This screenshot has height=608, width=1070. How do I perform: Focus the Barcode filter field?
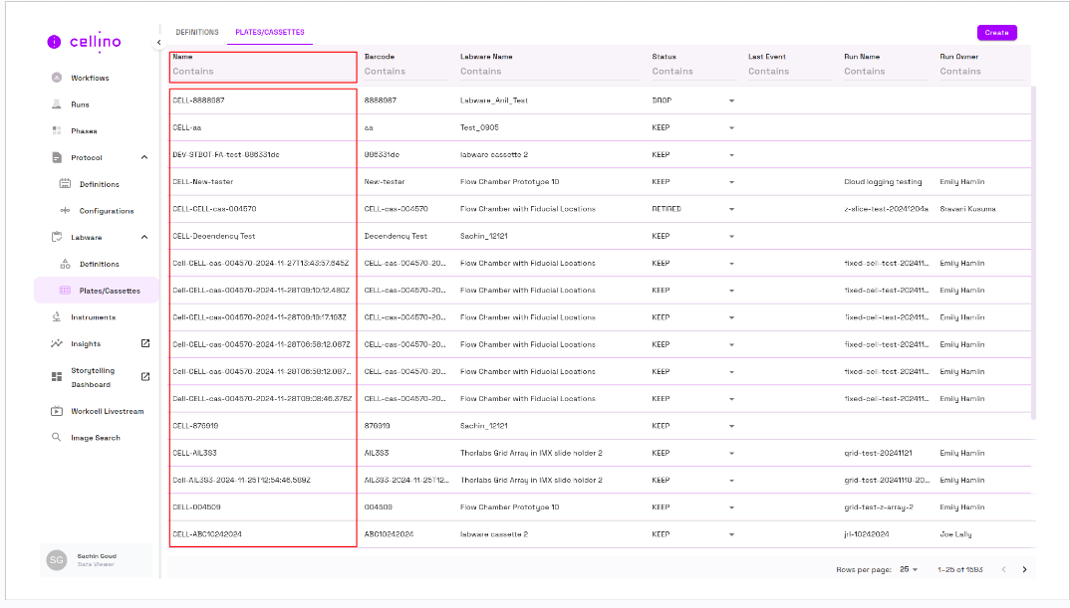pos(403,72)
